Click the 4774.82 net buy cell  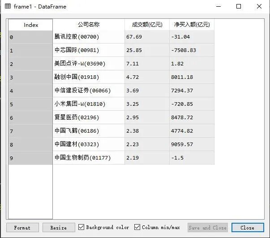(192, 131)
